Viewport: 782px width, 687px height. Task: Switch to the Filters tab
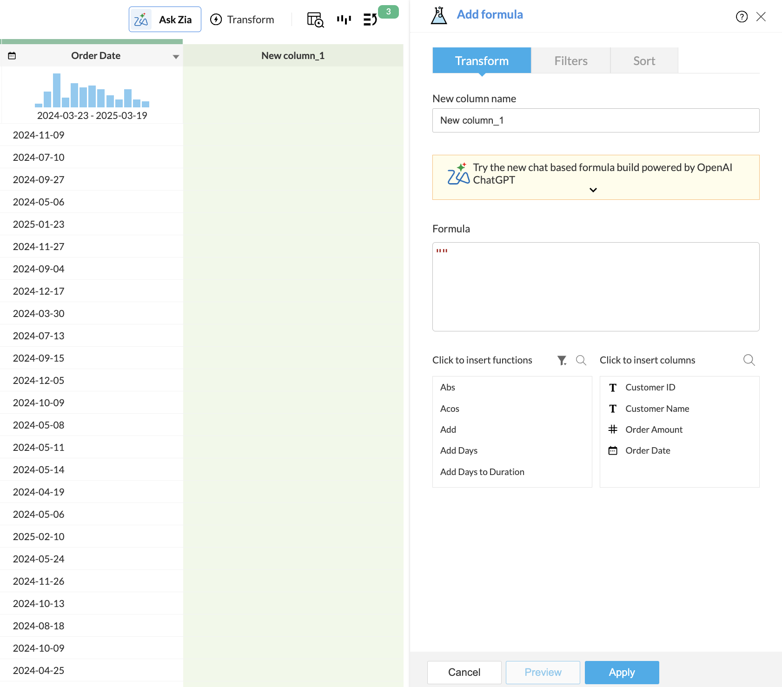pos(571,60)
